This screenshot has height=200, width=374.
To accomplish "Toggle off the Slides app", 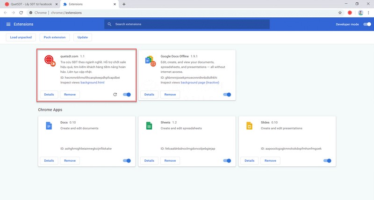I will coord(327,160).
